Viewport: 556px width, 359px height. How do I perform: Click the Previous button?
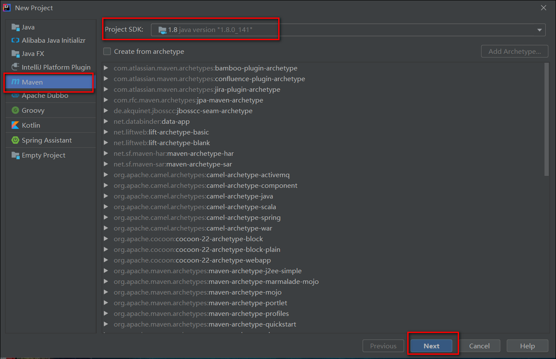coord(383,346)
